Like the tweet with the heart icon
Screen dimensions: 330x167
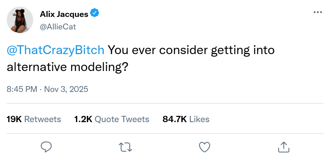tap(204, 147)
